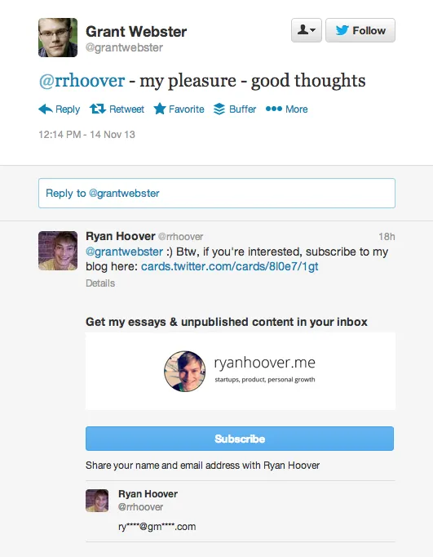Open Ryan Hoover's avatar in the reply
This screenshot has height=557, width=433.
pyautogui.click(x=58, y=251)
